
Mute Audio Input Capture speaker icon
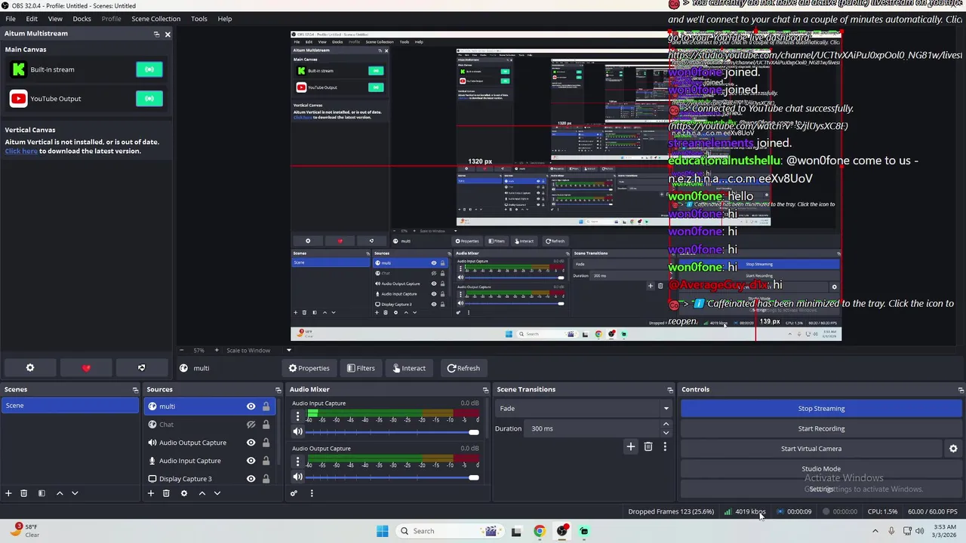point(297,432)
